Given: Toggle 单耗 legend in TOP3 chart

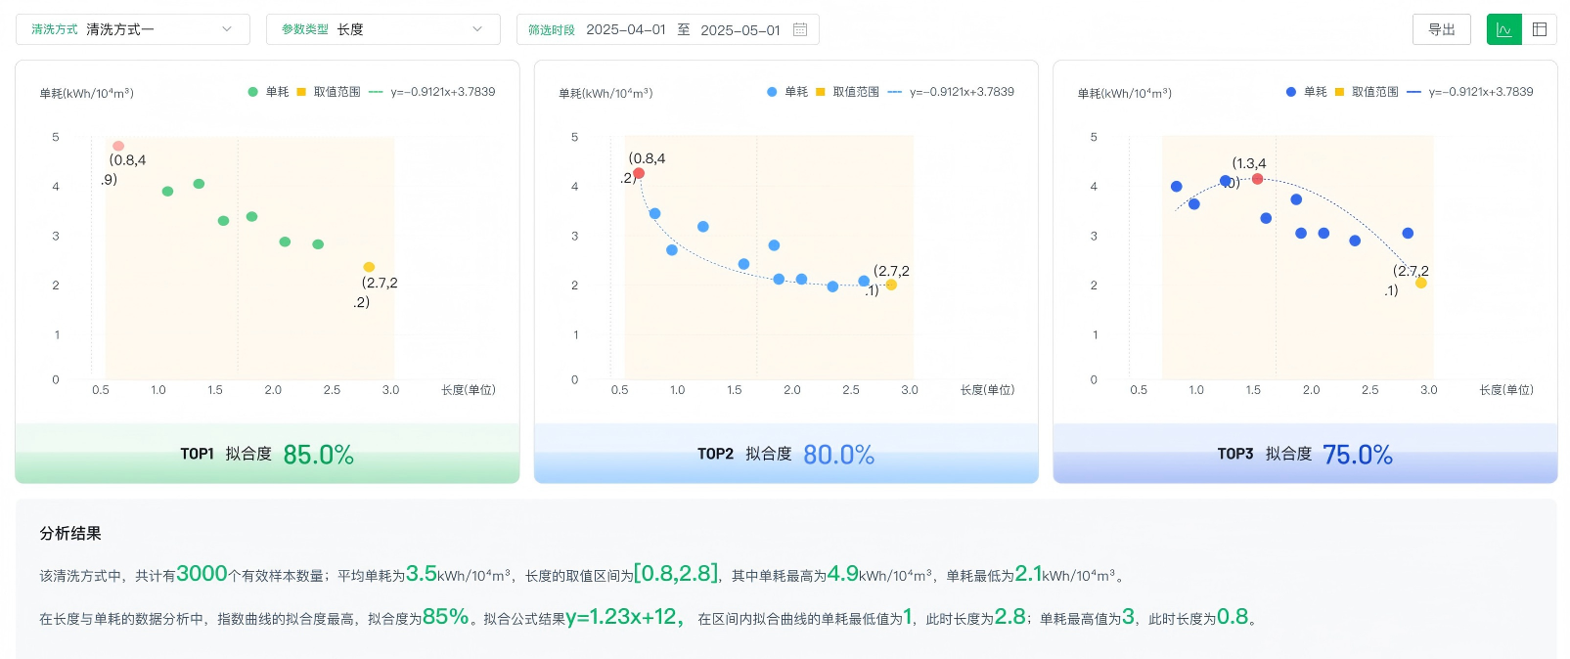Looking at the screenshot, I should tap(1306, 92).
